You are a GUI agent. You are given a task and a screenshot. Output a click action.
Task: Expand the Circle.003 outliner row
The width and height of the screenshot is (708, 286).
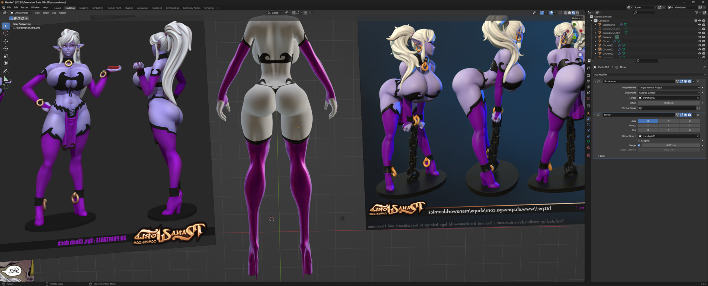[596, 53]
